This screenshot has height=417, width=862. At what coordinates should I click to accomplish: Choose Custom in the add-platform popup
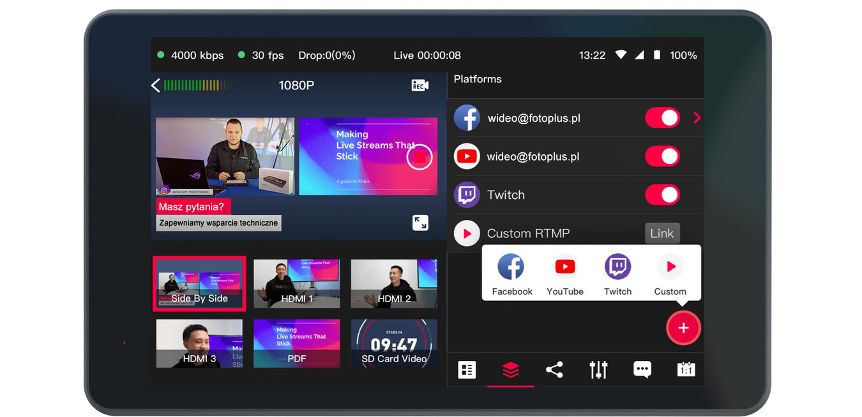(670, 274)
